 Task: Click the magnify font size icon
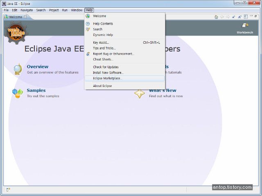click(240, 17)
